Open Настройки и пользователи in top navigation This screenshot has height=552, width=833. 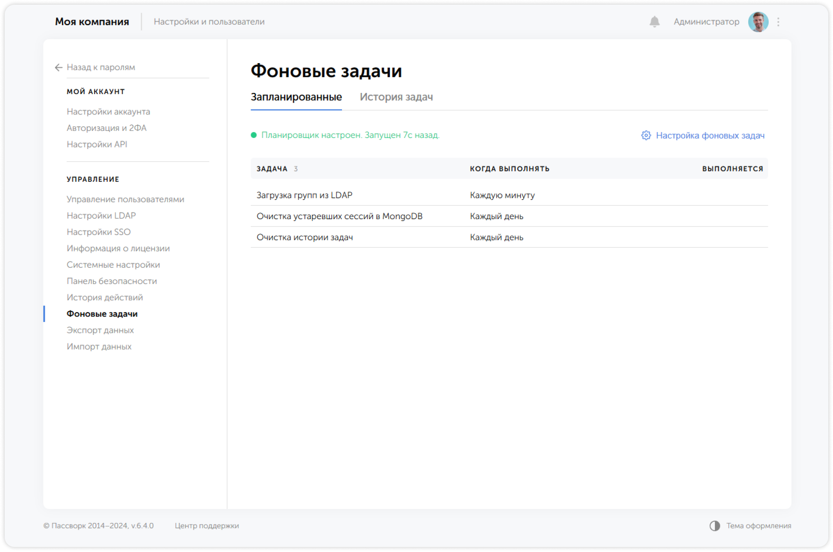pos(209,22)
